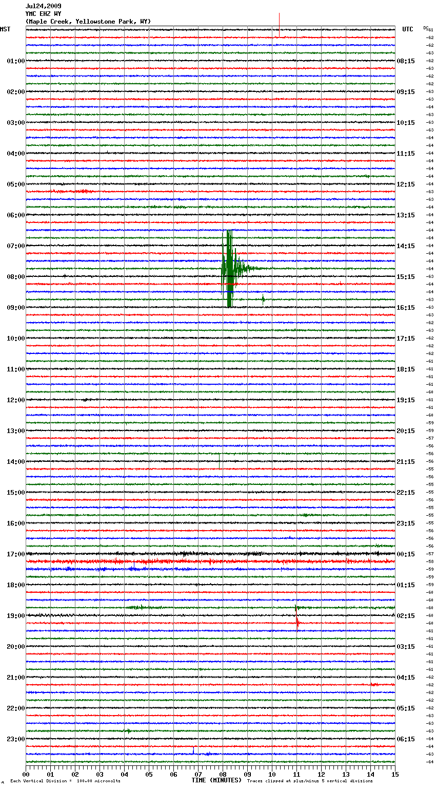Select the 06:00 MST time label

coord(16,215)
